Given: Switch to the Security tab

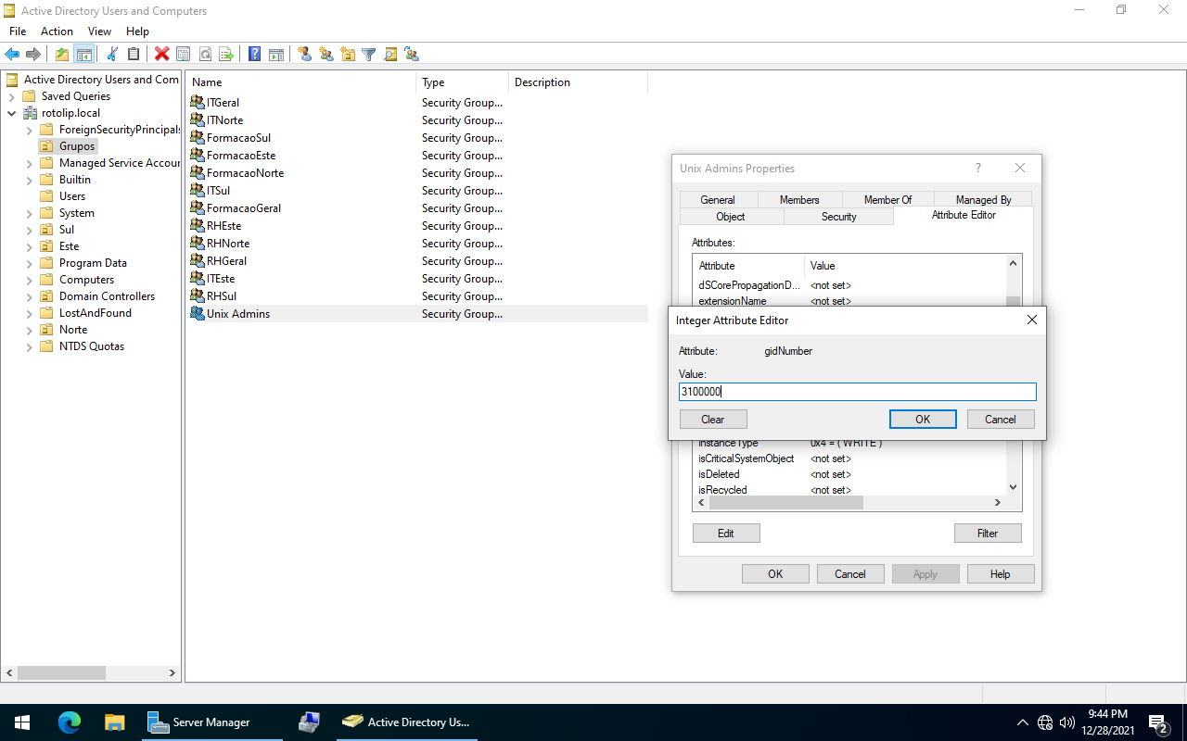Looking at the screenshot, I should 838,217.
